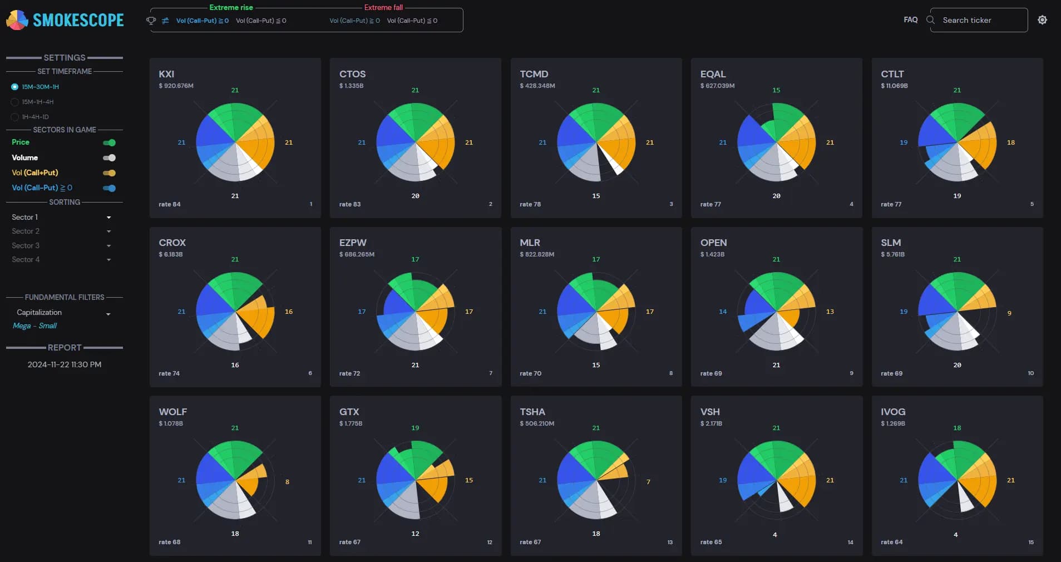Screen dimensions: 1061x562
Task: Open the OPEN radial chart
Action: pyautogui.click(x=776, y=312)
